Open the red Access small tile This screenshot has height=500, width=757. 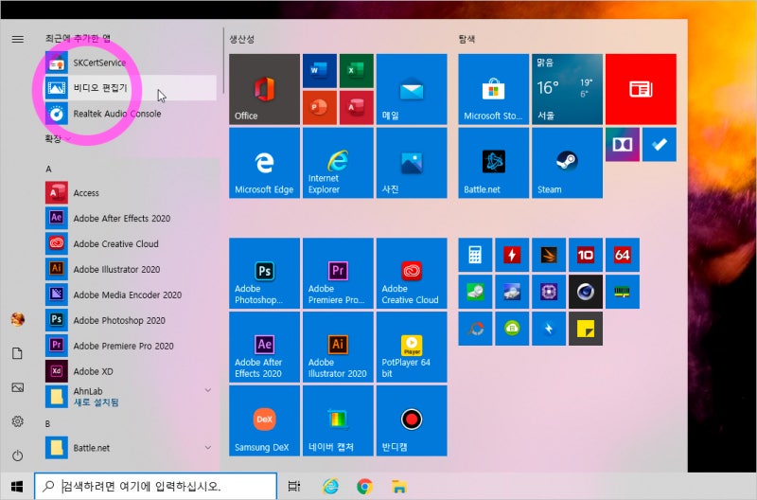[x=357, y=108]
